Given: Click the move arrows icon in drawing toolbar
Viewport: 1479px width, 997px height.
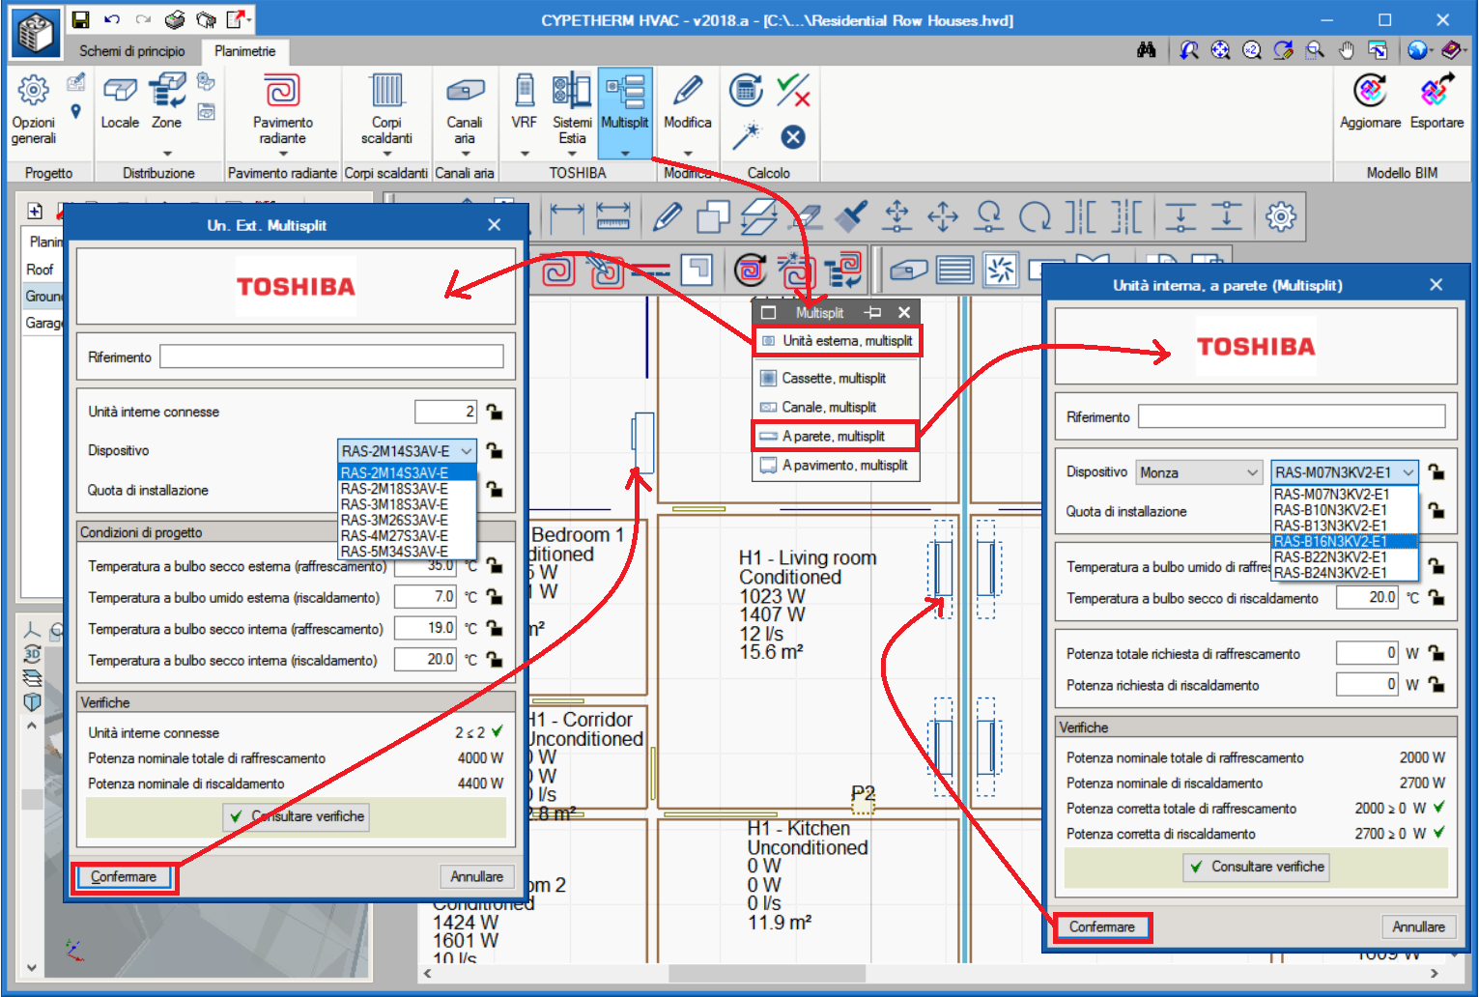Looking at the screenshot, I should point(943,216).
